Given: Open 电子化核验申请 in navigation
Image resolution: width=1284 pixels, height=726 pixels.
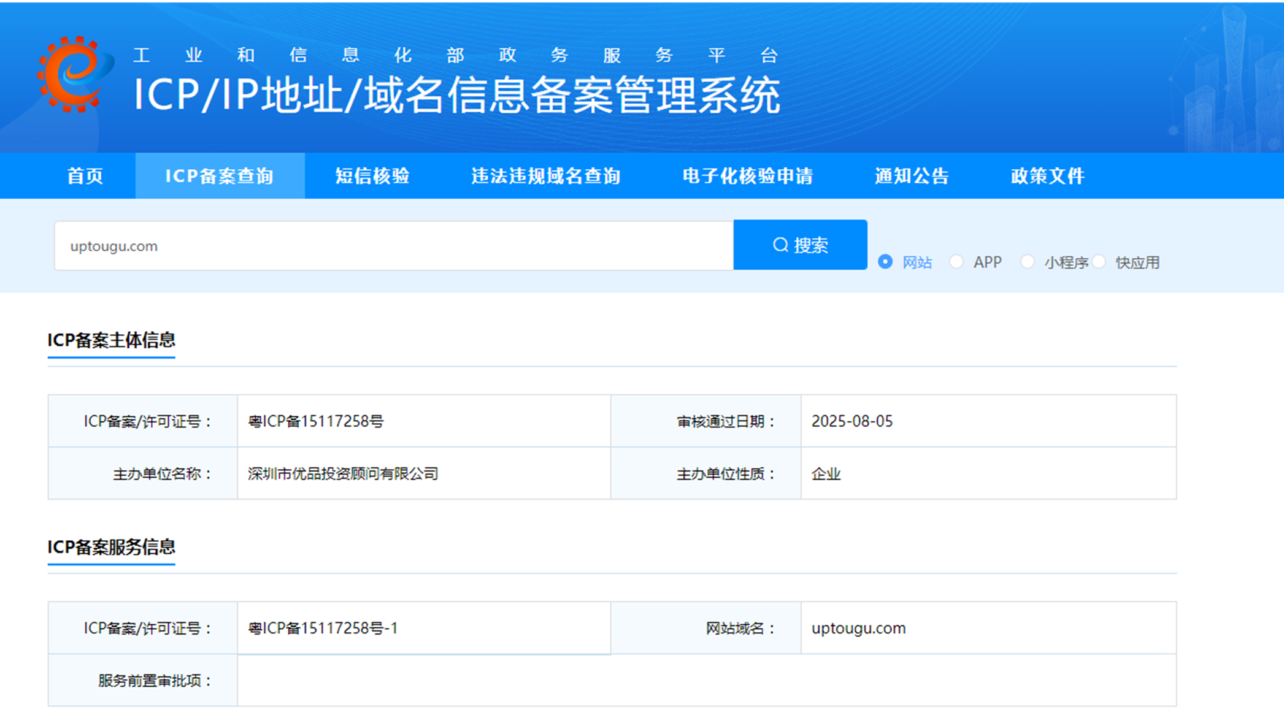Looking at the screenshot, I should click(748, 176).
